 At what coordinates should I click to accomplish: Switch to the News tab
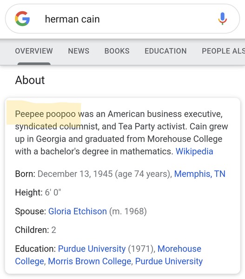79,51
